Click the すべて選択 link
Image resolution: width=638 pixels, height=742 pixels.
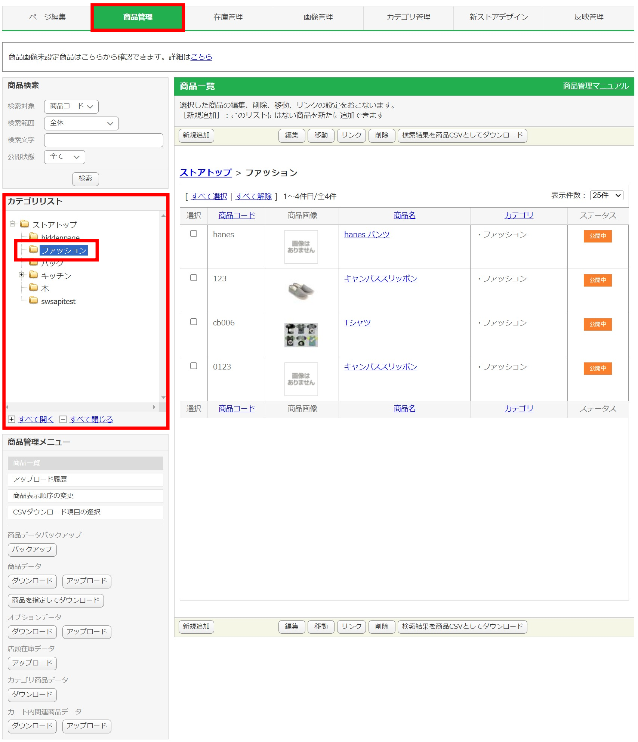[209, 197]
